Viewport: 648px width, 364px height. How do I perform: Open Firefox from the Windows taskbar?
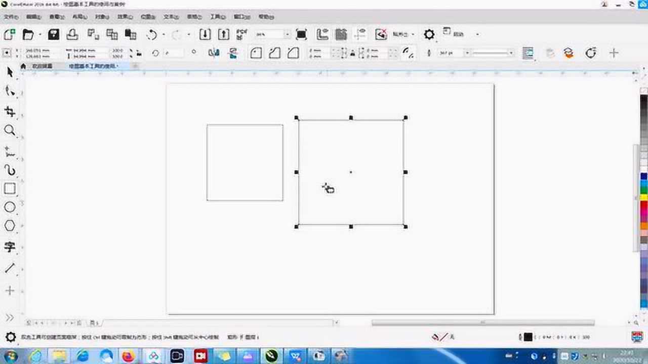coord(129,356)
